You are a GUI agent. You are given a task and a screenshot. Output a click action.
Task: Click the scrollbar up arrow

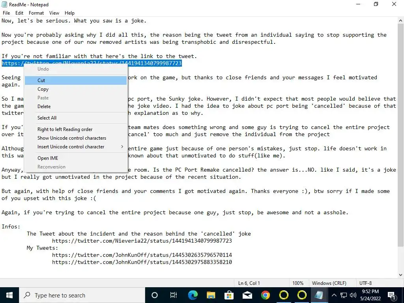click(401, 21)
